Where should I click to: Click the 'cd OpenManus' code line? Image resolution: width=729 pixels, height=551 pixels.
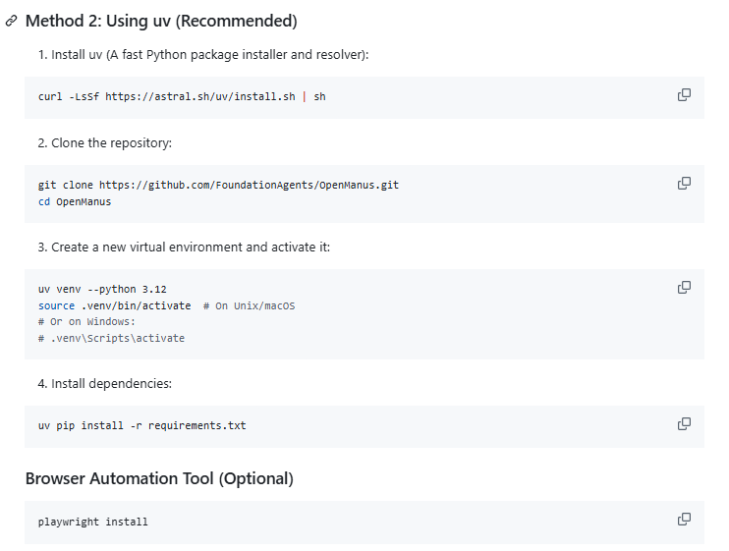click(75, 201)
